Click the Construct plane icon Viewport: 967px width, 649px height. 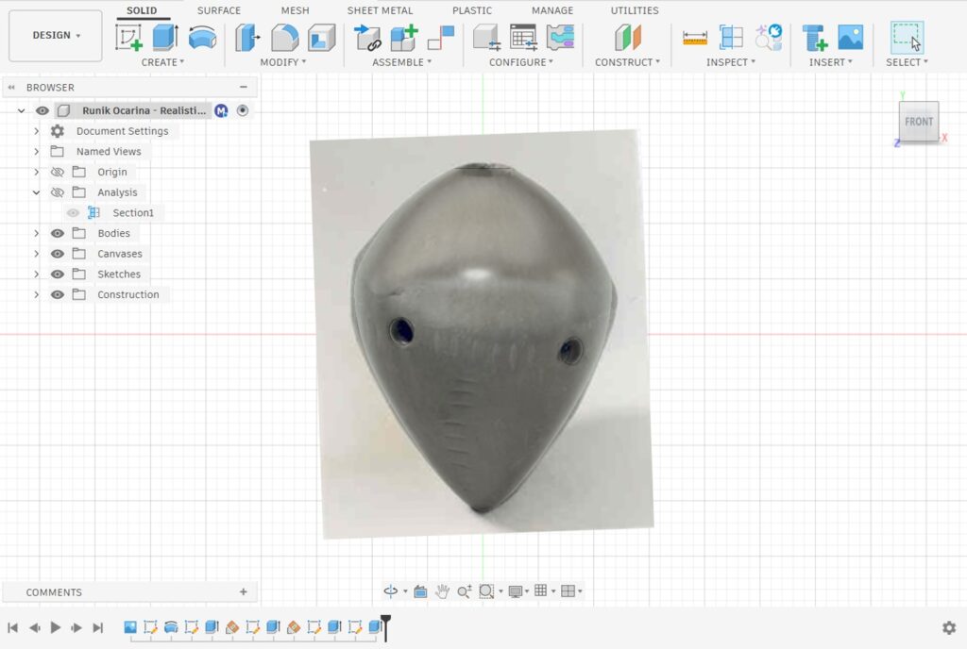click(x=628, y=38)
